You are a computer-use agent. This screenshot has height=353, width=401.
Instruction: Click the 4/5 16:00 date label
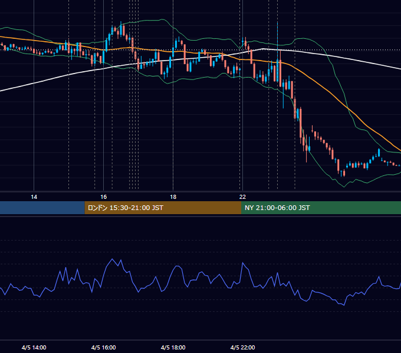(x=104, y=347)
